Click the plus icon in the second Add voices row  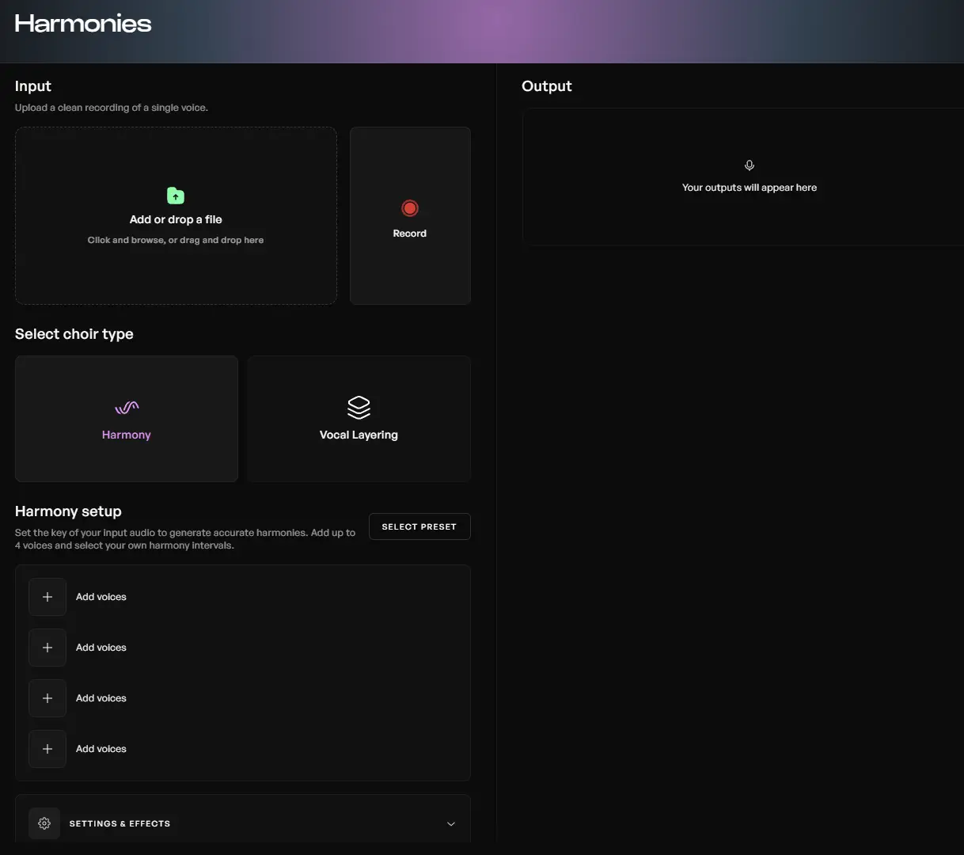coord(47,648)
